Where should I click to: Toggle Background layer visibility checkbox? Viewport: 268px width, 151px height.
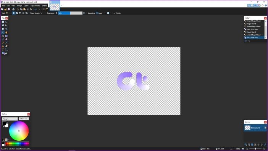pos(265,128)
